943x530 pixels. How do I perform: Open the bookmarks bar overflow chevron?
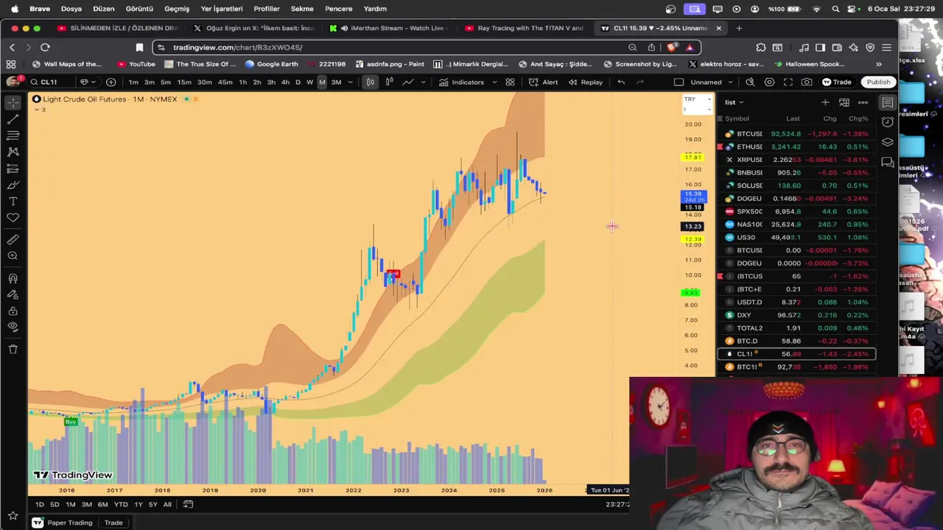878,64
